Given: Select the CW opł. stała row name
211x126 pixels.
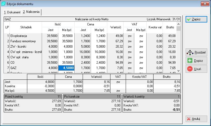Looking at the screenshot, I should [19, 57].
